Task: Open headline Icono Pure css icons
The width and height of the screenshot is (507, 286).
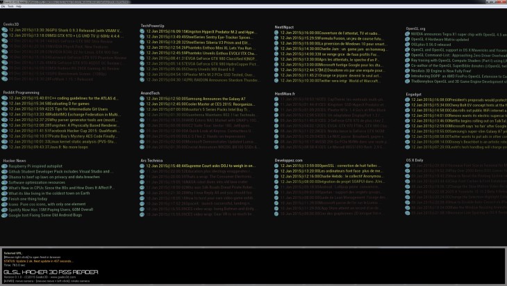Action: pyautogui.click(x=47, y=205)
